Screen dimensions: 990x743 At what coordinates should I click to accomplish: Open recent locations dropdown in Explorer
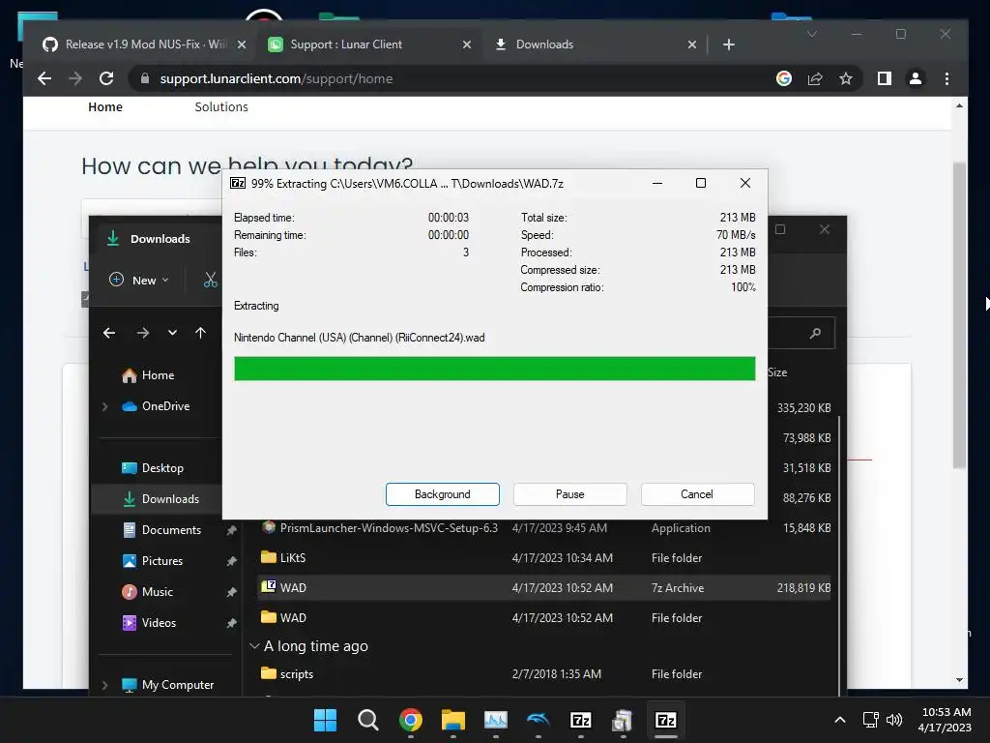[x=172, y=333]
